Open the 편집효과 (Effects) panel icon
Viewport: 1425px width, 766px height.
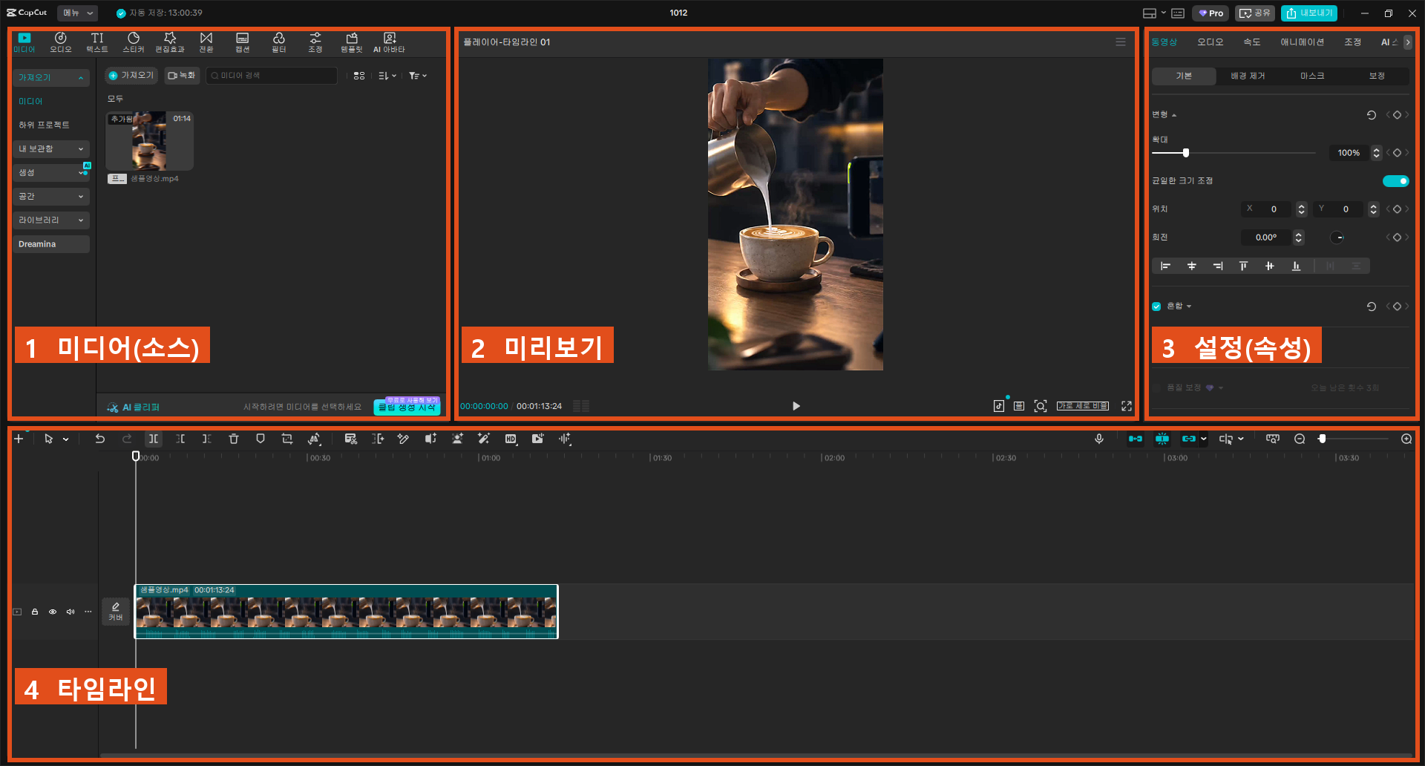[170, 42]
